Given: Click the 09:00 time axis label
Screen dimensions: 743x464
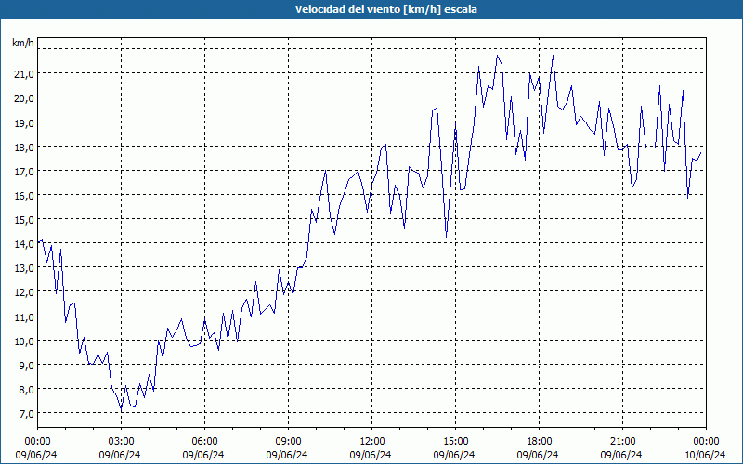Looking at the screenshot, I should [x=288, y=442].
